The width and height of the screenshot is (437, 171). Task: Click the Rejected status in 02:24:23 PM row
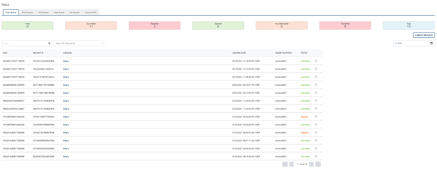pyautogui.click(x=304, y=117)
